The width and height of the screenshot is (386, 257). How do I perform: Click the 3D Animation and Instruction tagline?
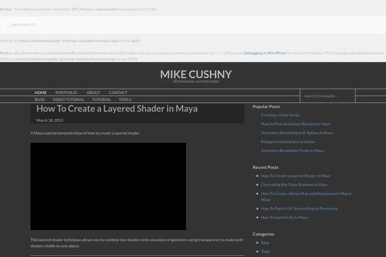196,82
